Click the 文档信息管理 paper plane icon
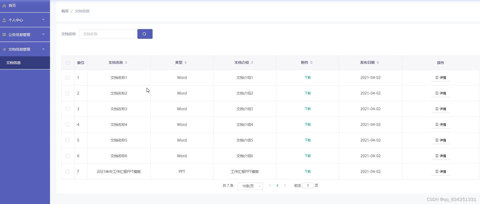The width and height of the screenshot is (480, 204). click(4, 49)
